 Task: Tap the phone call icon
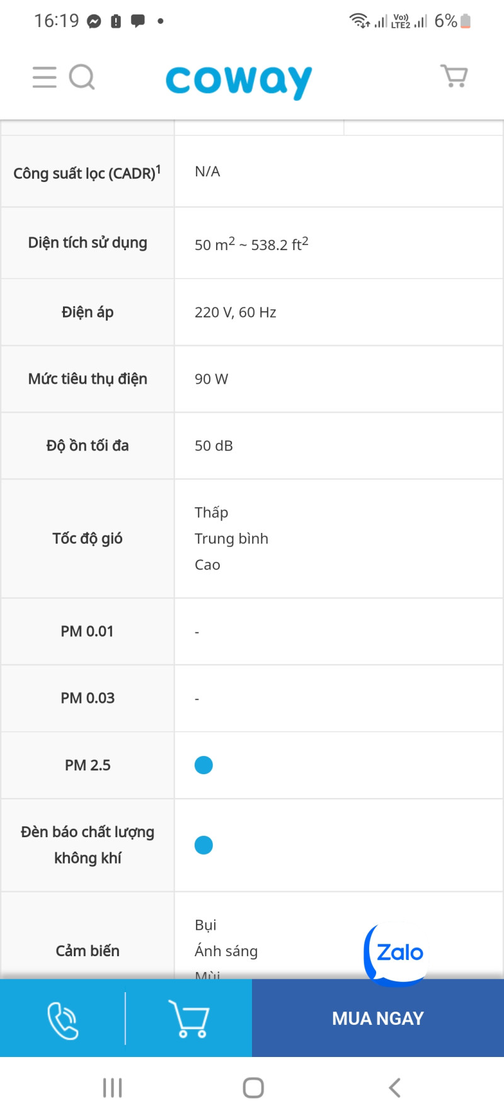coord(63,1020)
